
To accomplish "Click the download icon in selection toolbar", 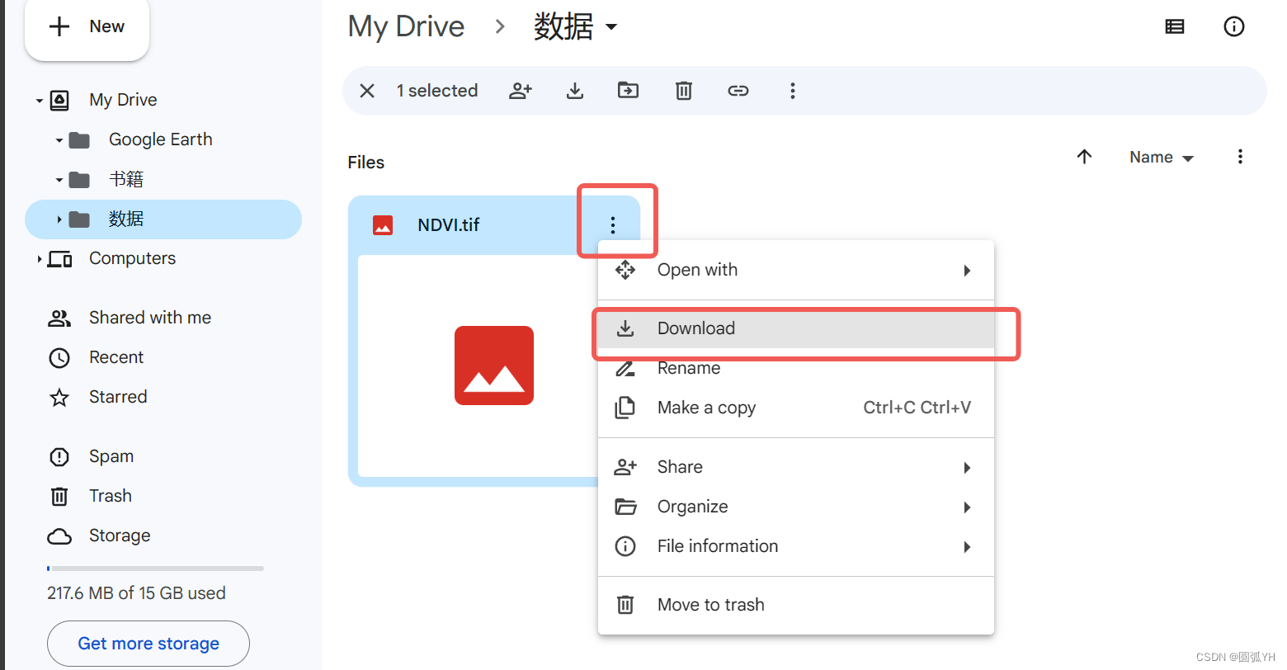I will 575,91.
